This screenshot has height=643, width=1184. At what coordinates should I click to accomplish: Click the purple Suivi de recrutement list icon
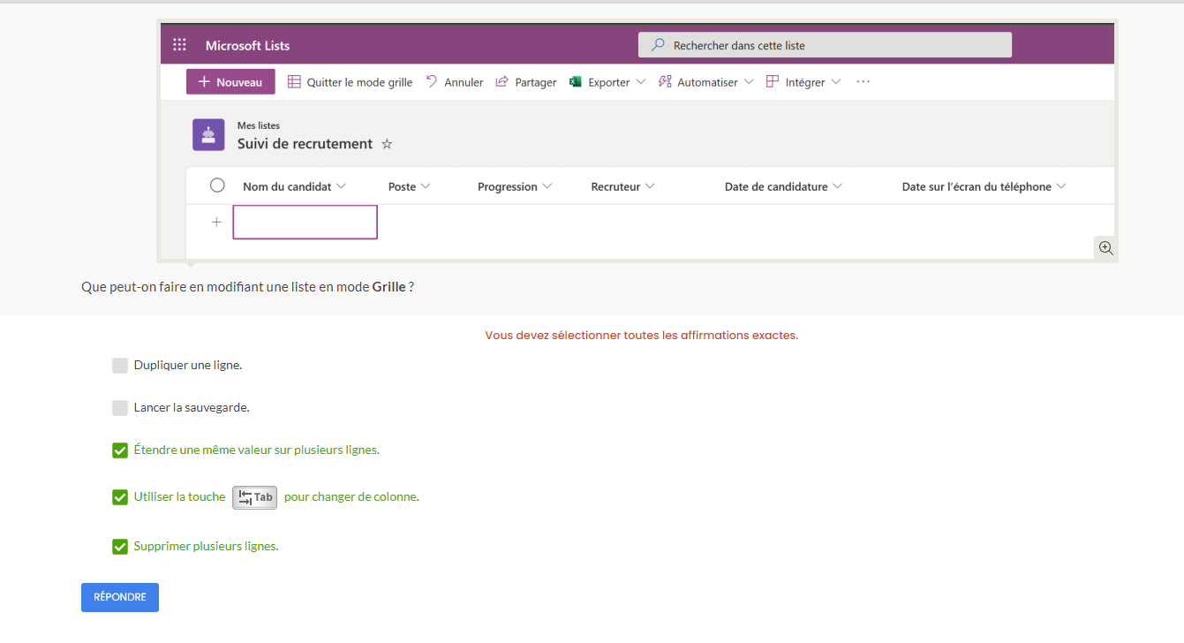click(x=208, y=135)
